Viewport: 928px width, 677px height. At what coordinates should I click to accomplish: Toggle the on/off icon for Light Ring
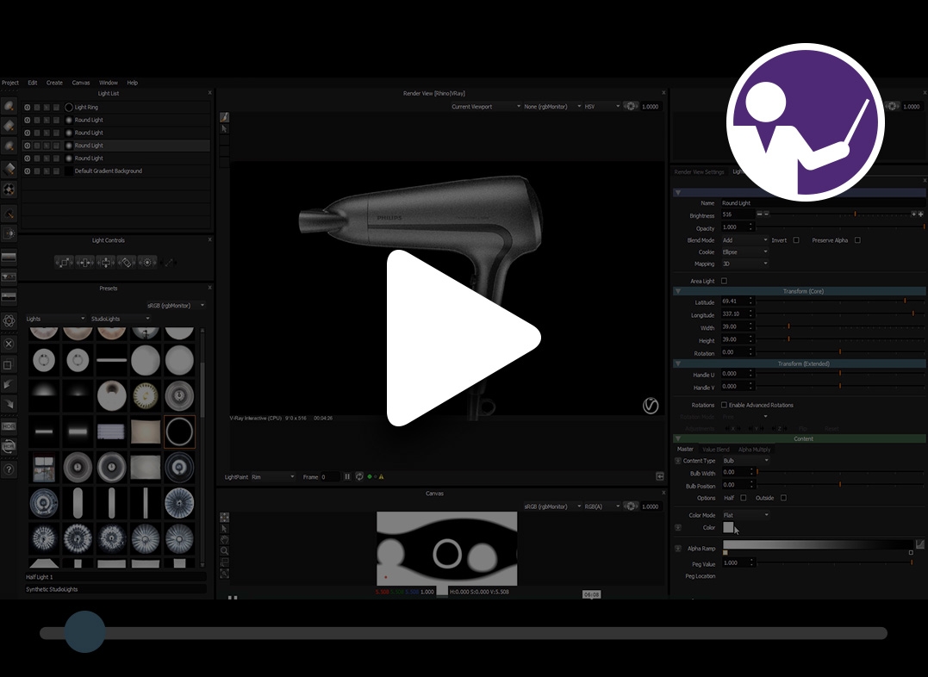tap(28, 108)
